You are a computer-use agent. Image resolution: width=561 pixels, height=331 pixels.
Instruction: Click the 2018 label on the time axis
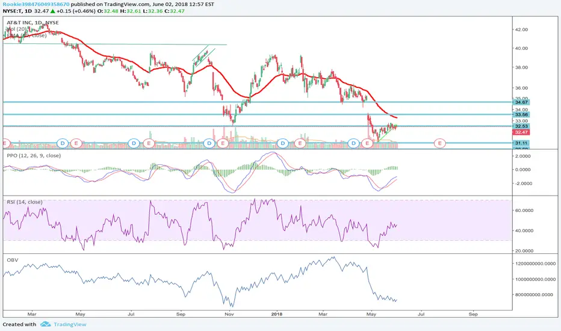(x=276, y=314)
